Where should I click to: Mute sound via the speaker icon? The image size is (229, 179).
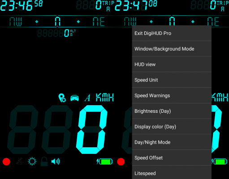[56, 162]
